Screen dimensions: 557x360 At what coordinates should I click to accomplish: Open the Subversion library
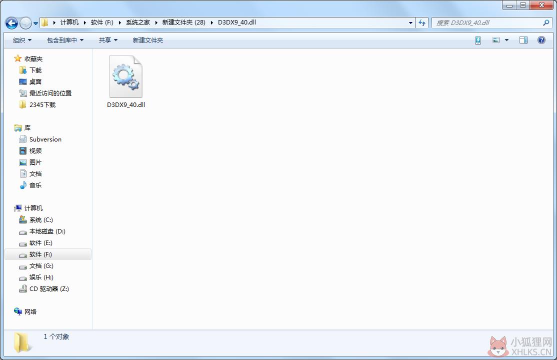(45, 139)
